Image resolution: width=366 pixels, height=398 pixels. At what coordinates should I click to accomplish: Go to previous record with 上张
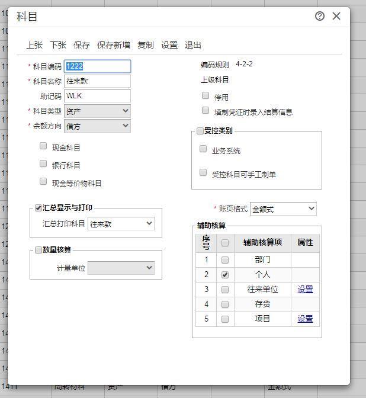[x=34, y=45]
